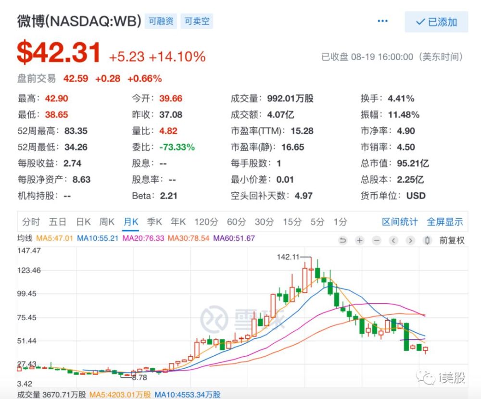Click the MA20:76.33 moving average label
481x399 pixels.
[x=143, y=238]
